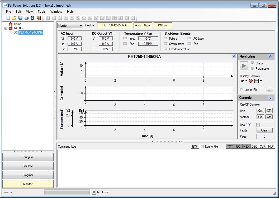The width and height of the screenshot is (279, 198).
Task: Click the blue info icon in toolbar
Action: (32, 18)
